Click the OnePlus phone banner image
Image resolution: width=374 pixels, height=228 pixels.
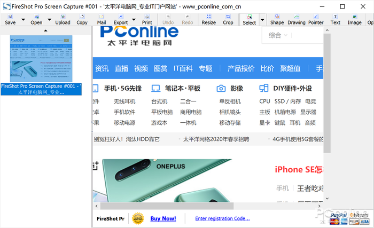(162, 180)
